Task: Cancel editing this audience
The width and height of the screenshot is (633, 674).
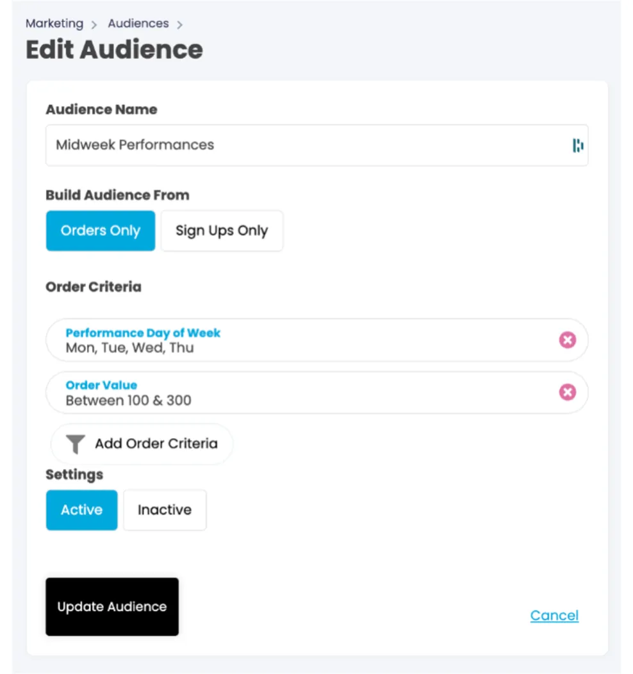Action: click(x=554, y=615)
